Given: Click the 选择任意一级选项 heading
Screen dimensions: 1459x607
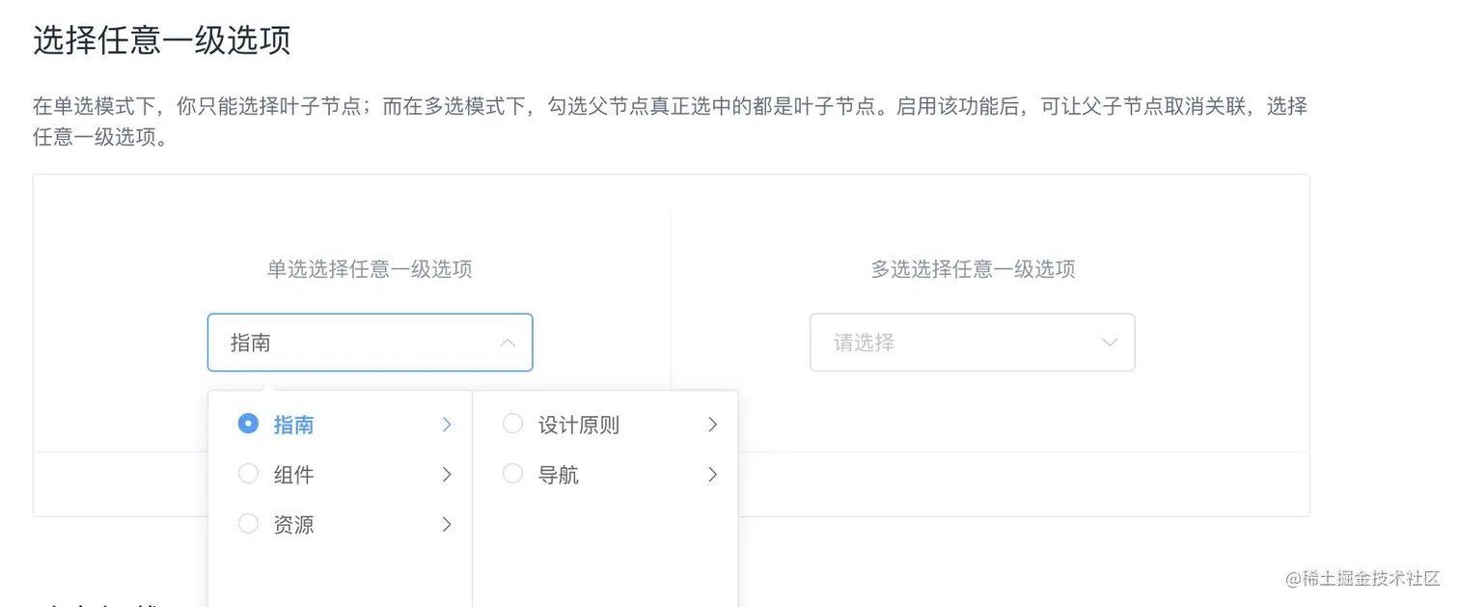Looking at the screenshot, I should point(162,41).
